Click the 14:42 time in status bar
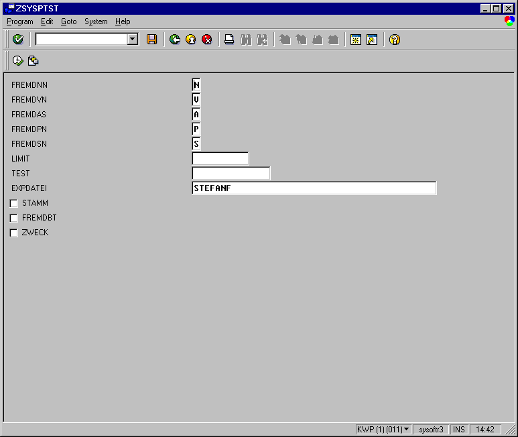 point(485,430)
